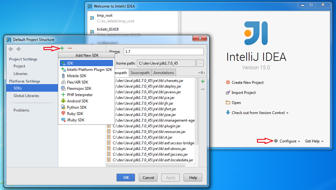Click the Back arrow in Project Structure

pos(11,49)
